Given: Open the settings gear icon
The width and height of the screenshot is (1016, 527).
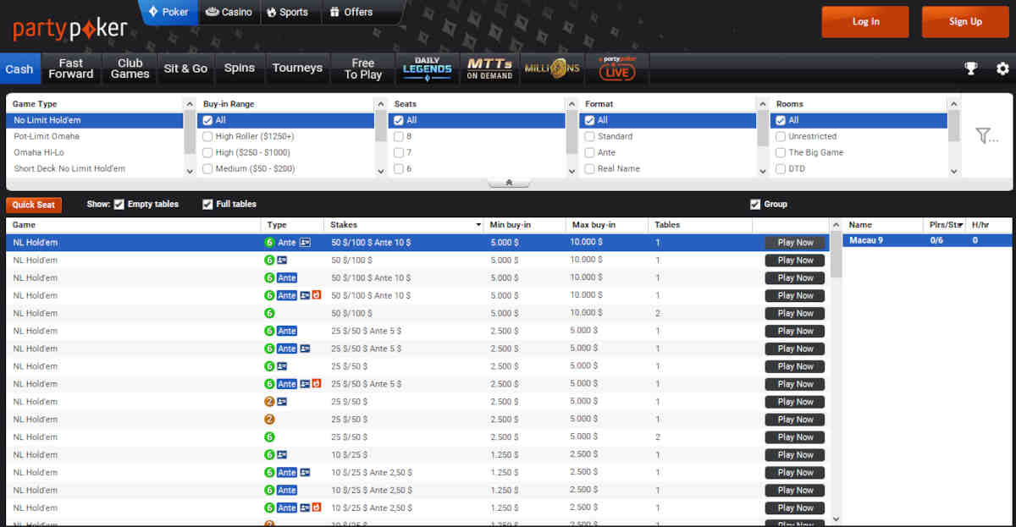Looking at the screenshot, I should (1002, 69).
